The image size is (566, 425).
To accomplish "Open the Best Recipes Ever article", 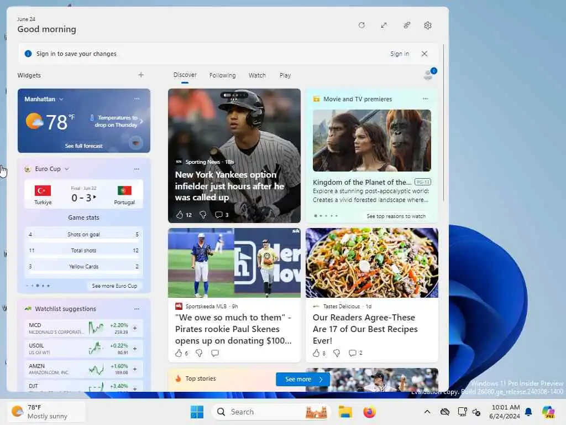I will (x=365, y=329).
